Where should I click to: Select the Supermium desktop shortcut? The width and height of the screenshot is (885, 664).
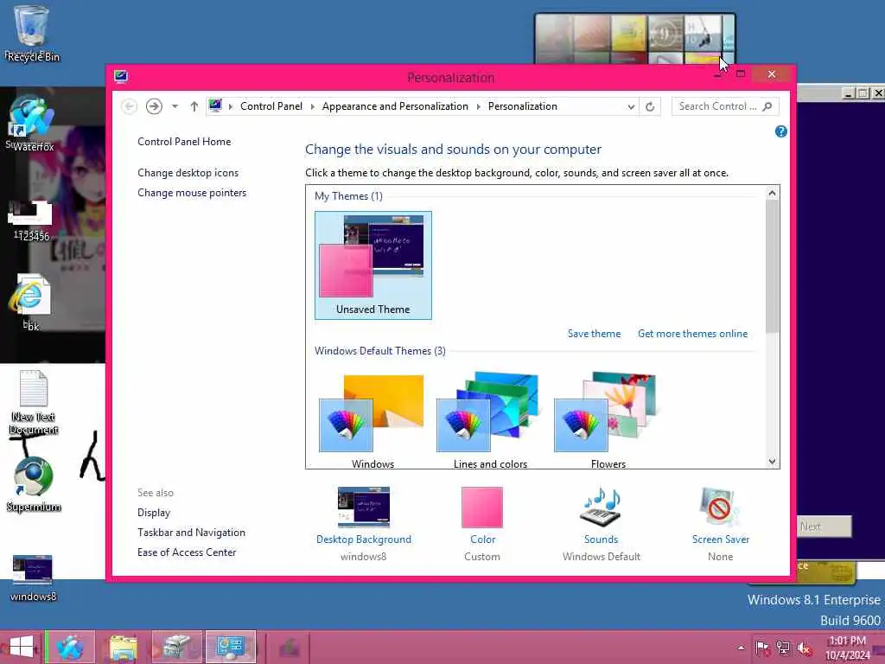pyautogui.click(x=34, y=483)
